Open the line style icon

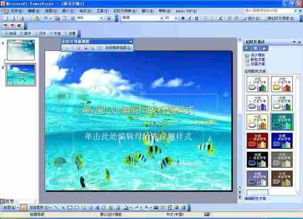click(156, 208)
